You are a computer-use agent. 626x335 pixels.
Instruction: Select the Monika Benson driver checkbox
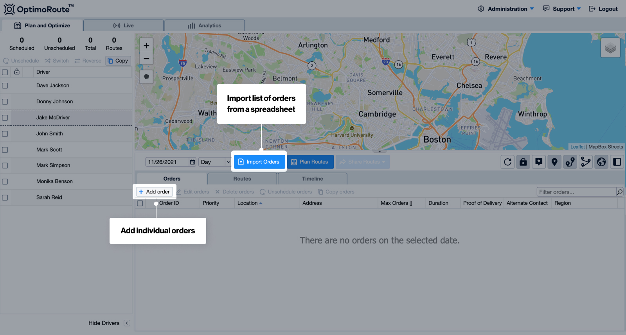[5, 181]
